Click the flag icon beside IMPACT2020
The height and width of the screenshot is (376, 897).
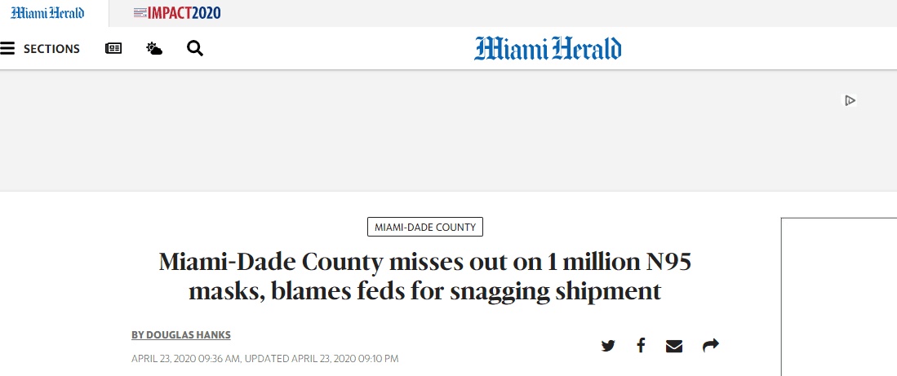point(140,13)
